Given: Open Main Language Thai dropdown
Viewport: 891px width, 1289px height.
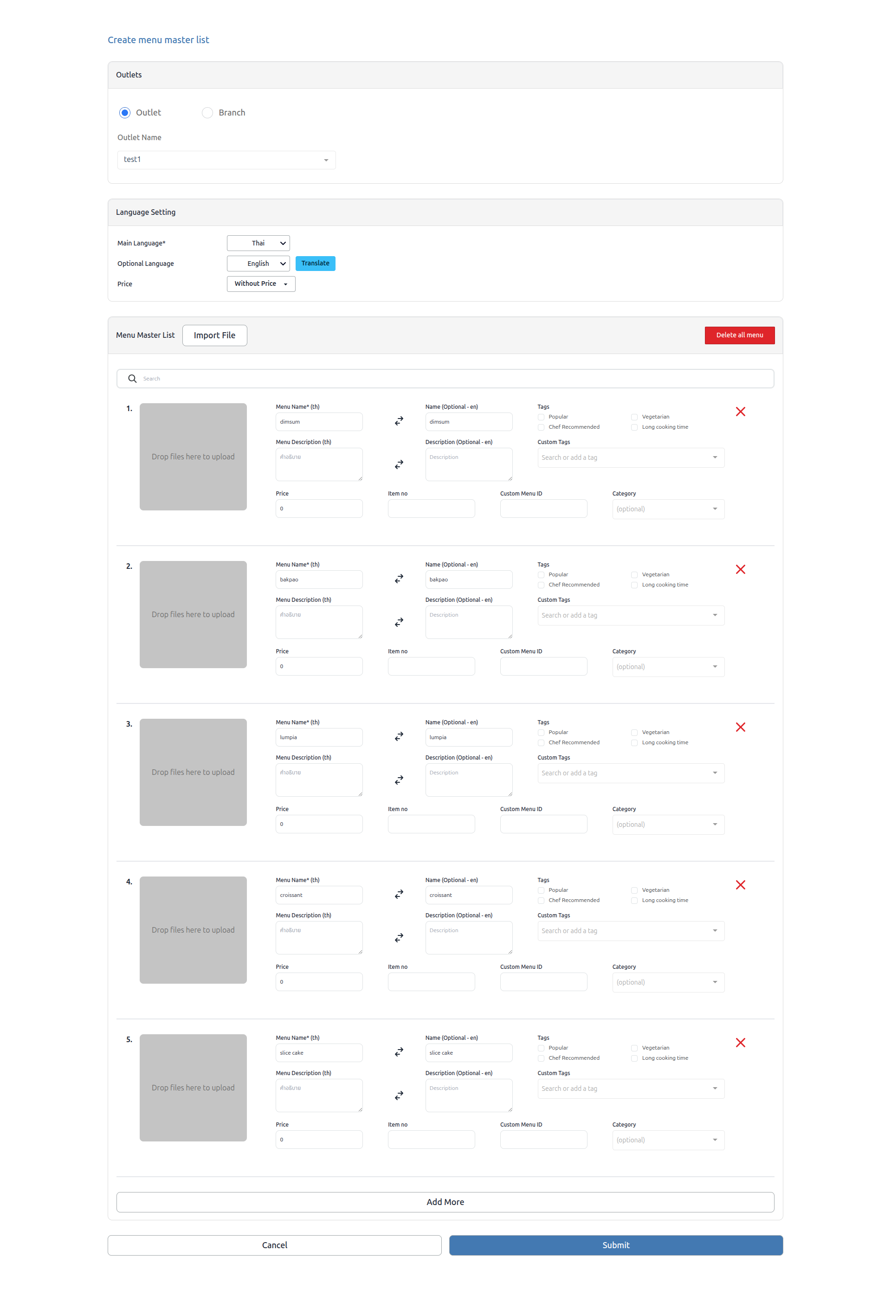Looking at the screenshot, I should (258, 243).
